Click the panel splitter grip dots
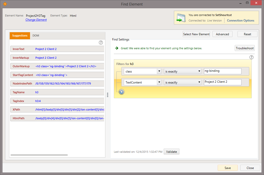Screen dimensions: 264x175 pyautogui.click(x=107, y=95)
